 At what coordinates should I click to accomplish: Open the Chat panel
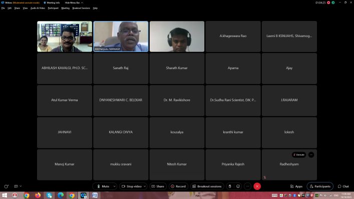coord(343,186)
